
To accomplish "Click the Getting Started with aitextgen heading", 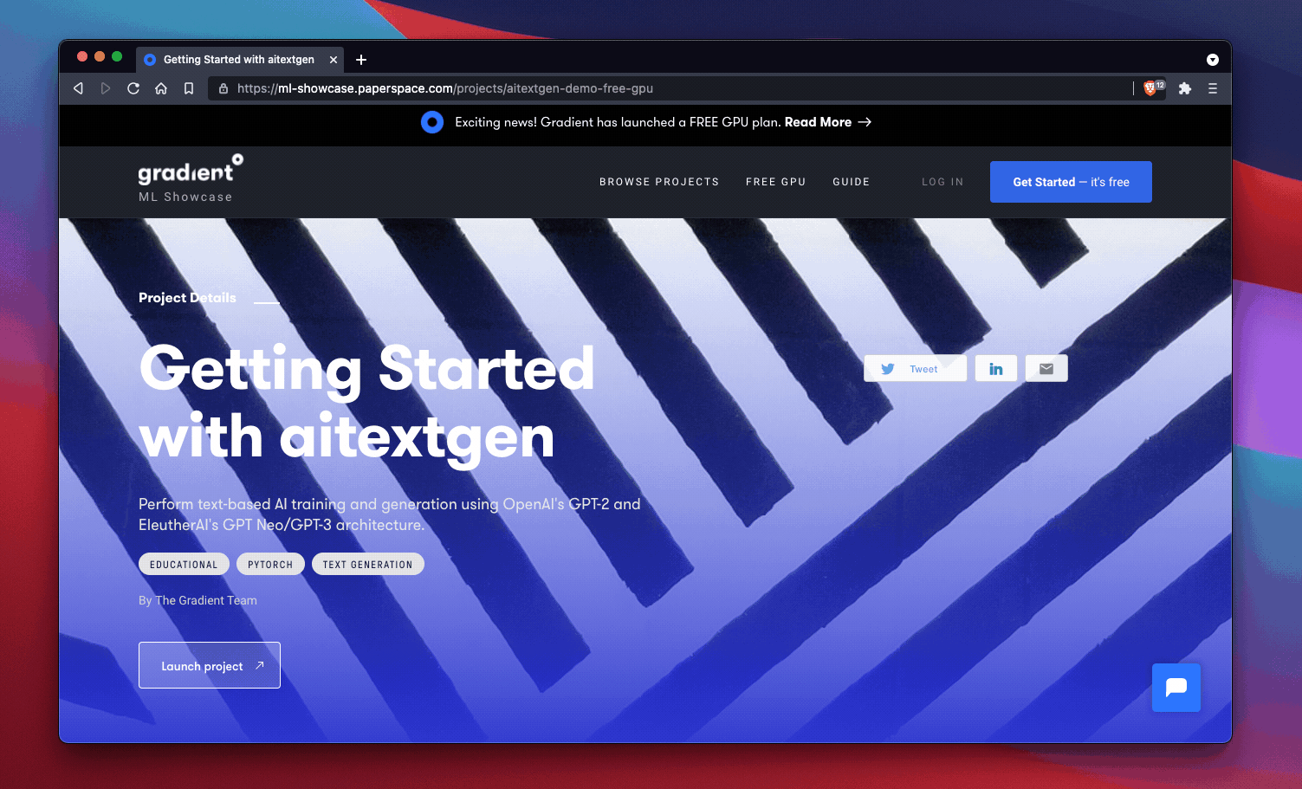I will click(367, 403).
